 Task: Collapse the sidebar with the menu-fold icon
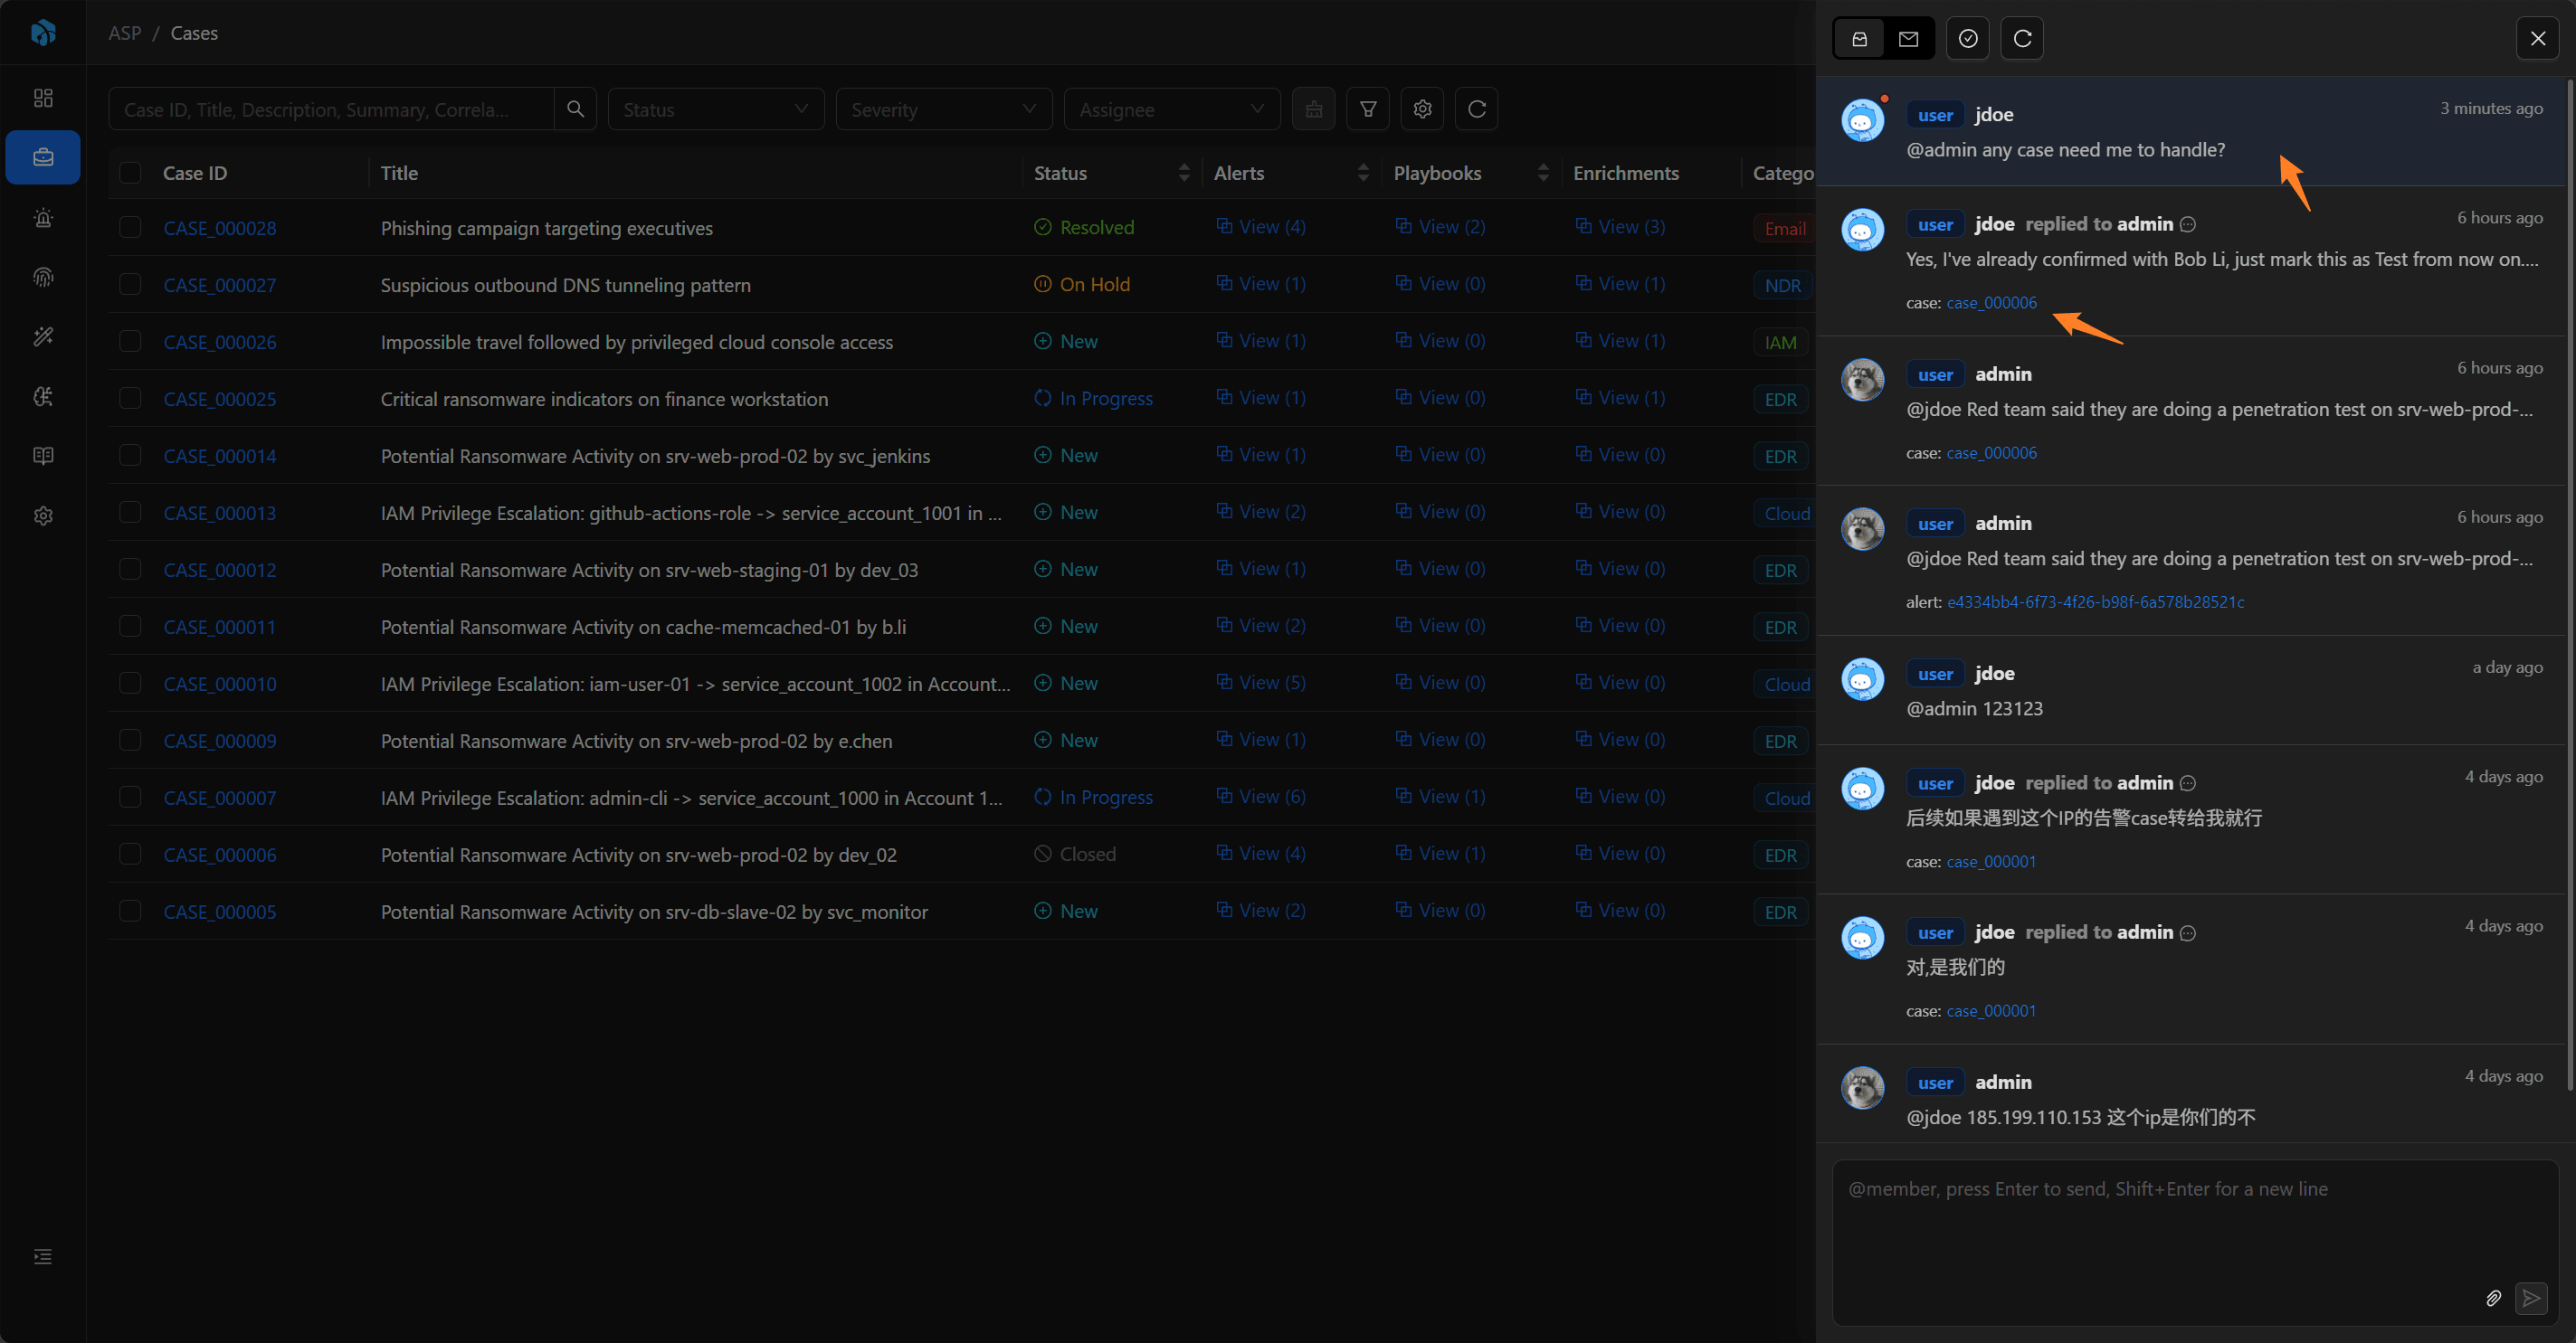pos(43,1256)
